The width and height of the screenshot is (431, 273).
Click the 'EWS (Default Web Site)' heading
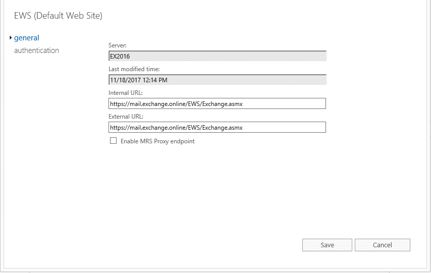(x=58, y=16)
